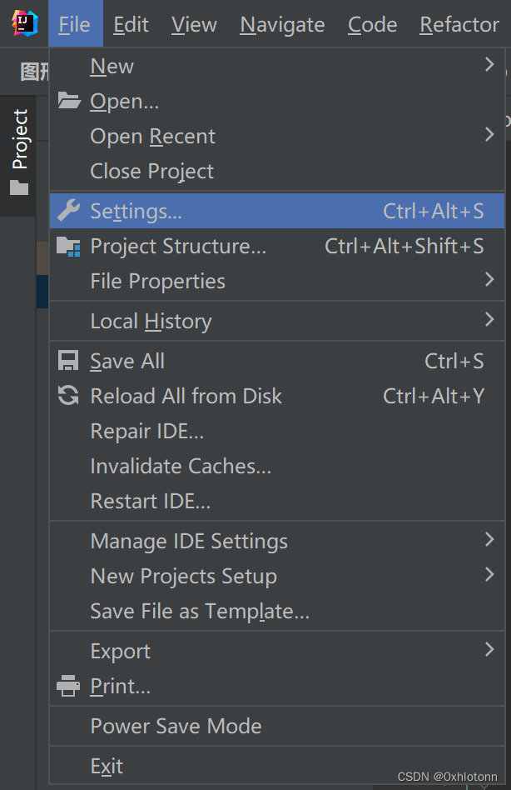Screen dimensions: 511x790
Task: Choose Close Project
Action: click(x=151, y=171)
